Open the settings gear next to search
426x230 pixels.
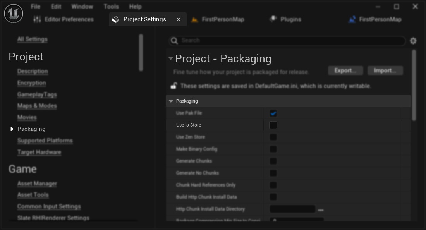coord(413,41)
